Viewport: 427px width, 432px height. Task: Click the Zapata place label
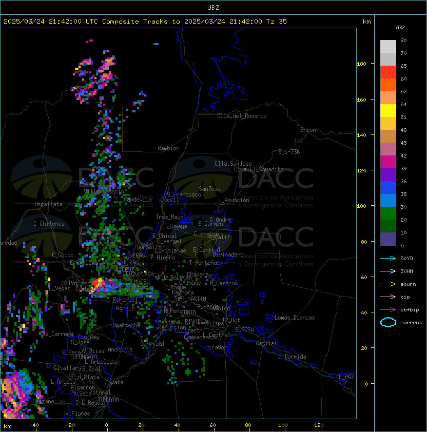tap(114, 382)
